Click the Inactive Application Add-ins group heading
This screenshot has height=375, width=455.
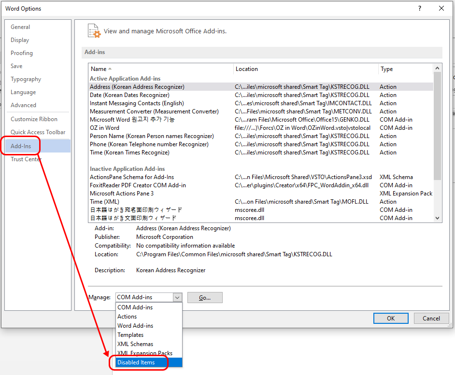click(x=128, y=169)
